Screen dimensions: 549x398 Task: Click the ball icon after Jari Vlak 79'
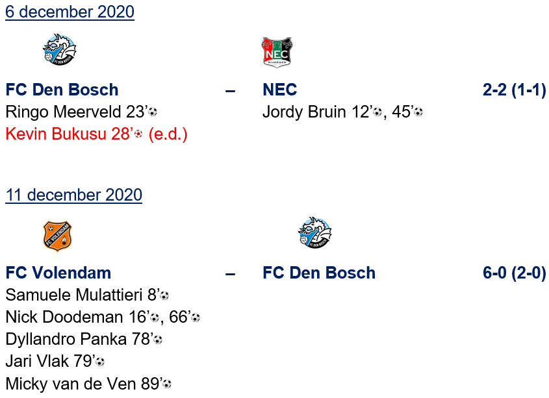tap(100, 362)
